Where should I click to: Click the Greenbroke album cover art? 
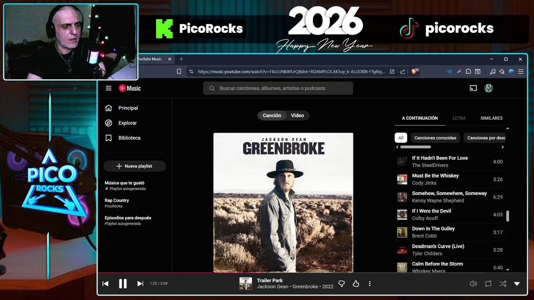(283, 202)
